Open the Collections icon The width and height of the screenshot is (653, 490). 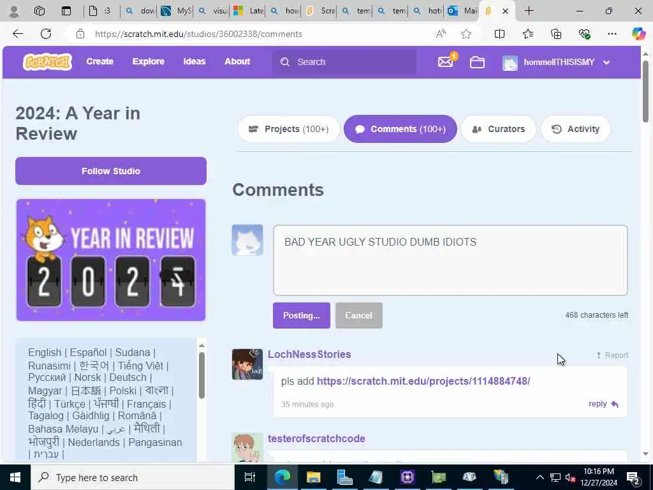(556, 34)
